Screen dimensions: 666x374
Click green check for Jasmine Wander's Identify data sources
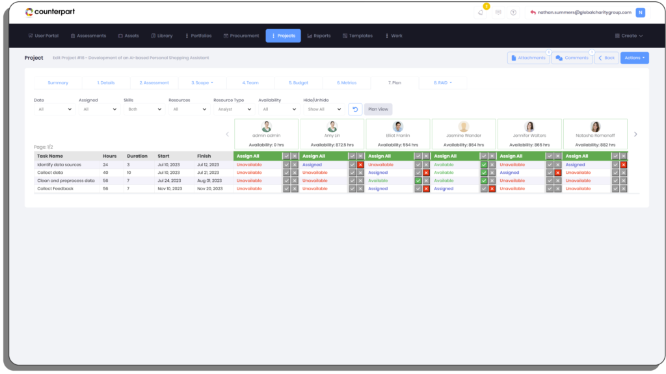click(x=483, y=165)
